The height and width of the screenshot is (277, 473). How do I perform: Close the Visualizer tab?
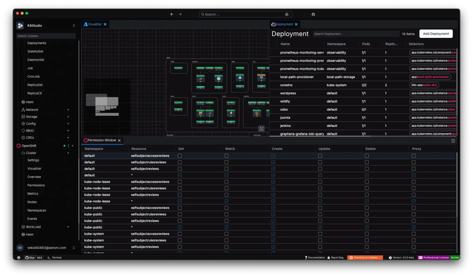coord(105,24)
